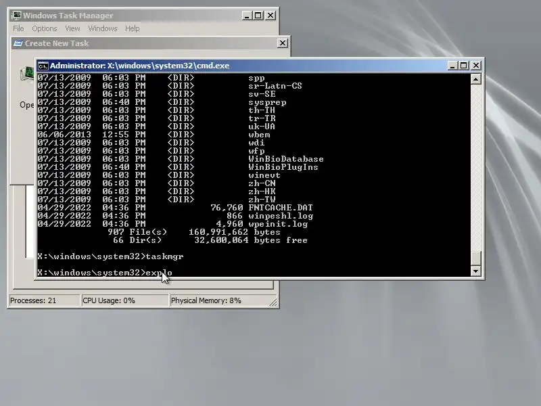
Task: Click the 'winpeshl.log' file row
Action: point(175,216)
